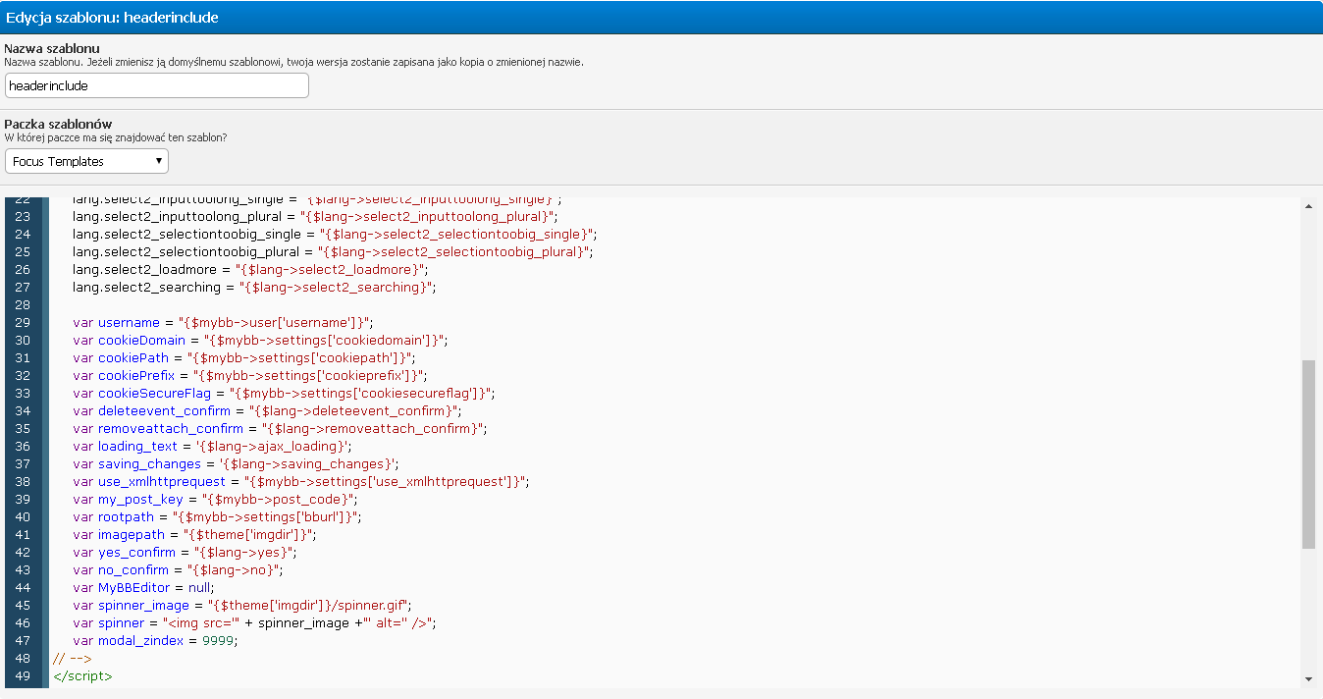The height and width of the screenshot is (699, 1323).
Task: Click the Edycja szablonu header bar
Action: (661, 18)
